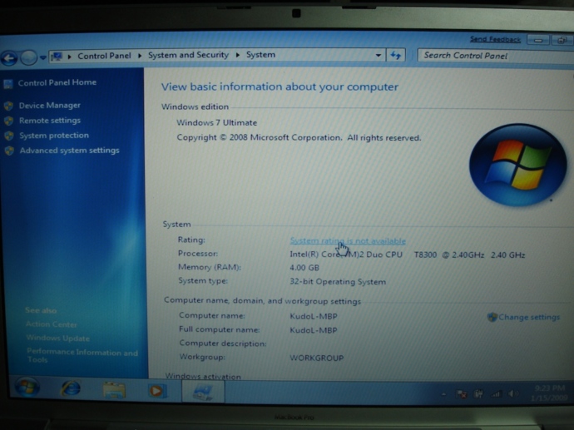Click the System window taskbar button
This screenshot has height=430, width=574.
(203, 391)
